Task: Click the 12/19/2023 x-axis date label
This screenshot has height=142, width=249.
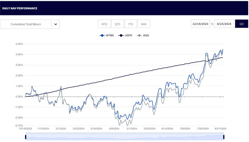Action: coord(25,129)
